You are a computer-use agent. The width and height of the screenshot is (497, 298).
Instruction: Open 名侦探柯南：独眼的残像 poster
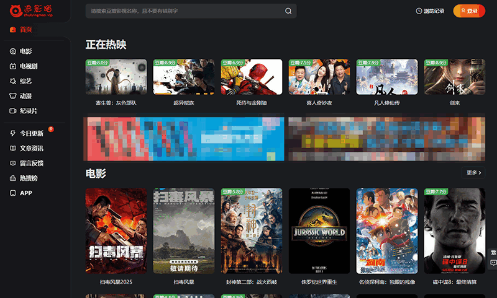pos(387,231)
